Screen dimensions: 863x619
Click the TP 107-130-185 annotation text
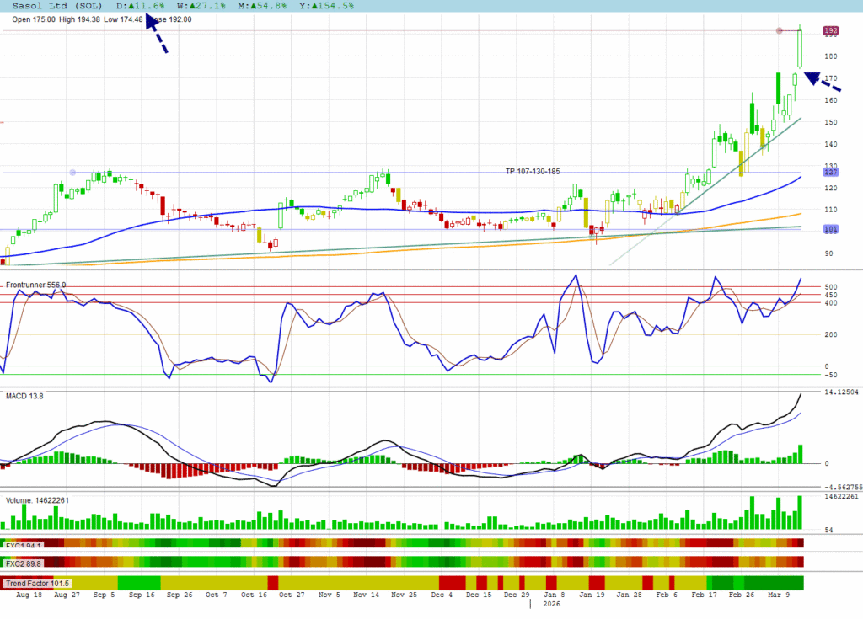pos(533,171)
